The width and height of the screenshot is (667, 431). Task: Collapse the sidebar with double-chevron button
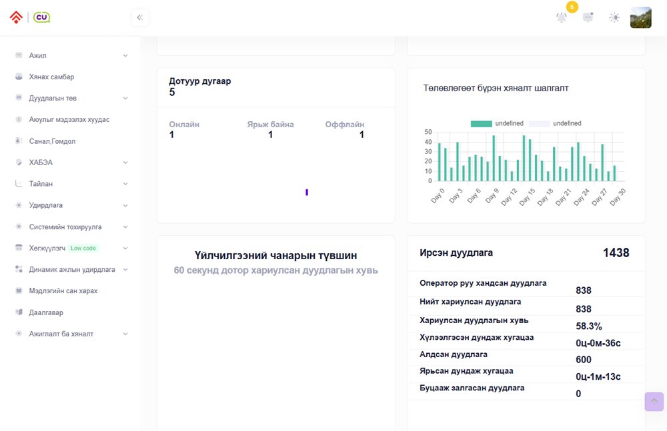pos(140,17)
